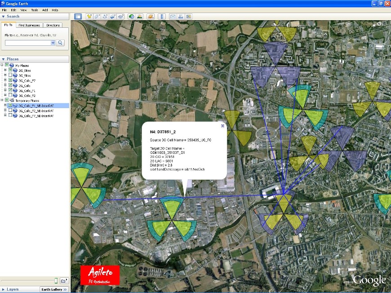This screenshot has width=391, height=293.
Task: Close the N4: D37851_2 info balloon
Action: [x=222, y=126]
